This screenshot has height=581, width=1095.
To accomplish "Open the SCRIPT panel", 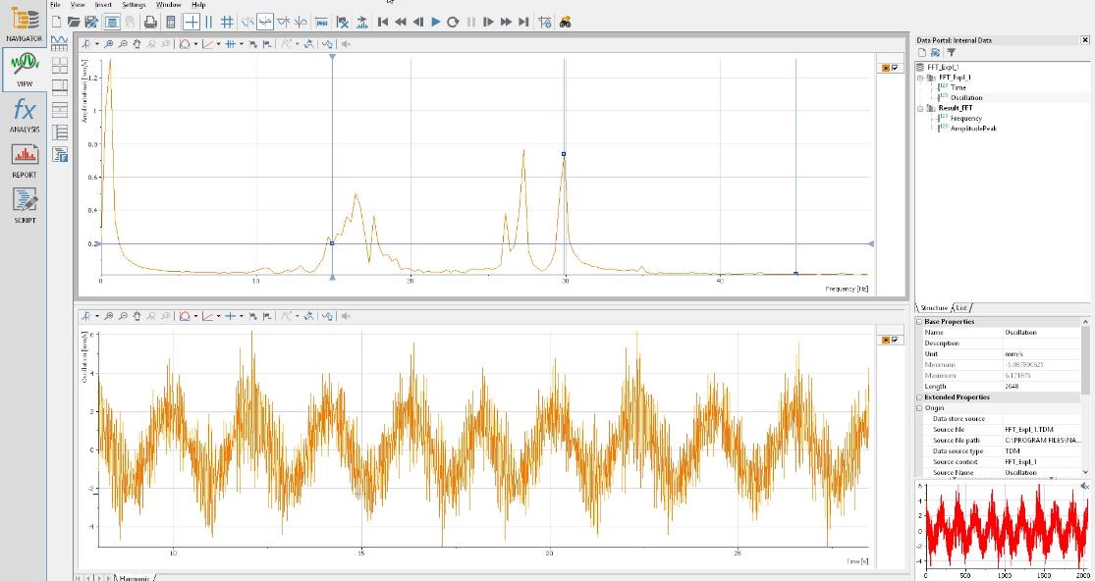I will [x=25, y=206].
